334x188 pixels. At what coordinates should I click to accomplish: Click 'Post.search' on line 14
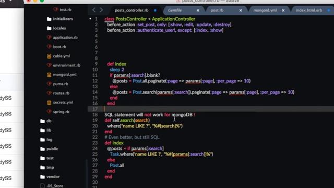coord(144,92)
